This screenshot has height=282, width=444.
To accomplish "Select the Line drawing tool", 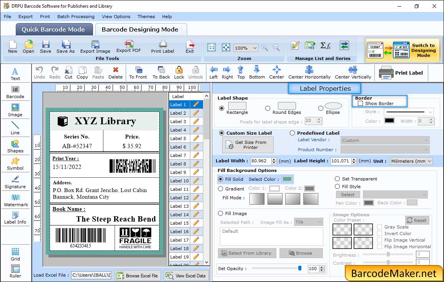I will click(x=15, y=128).
